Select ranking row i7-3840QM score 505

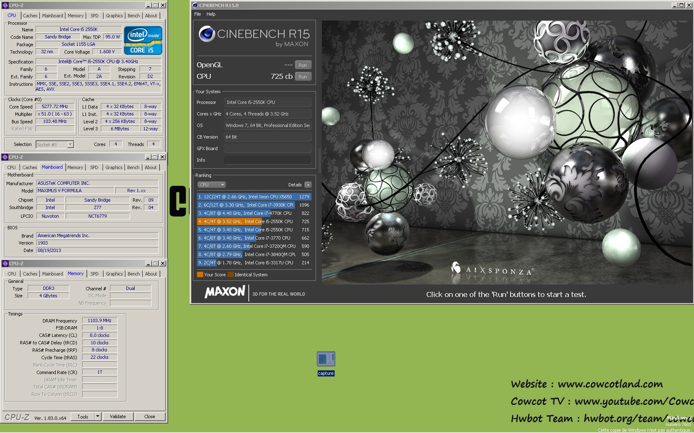pyautogui.click(x=254, y=254)
